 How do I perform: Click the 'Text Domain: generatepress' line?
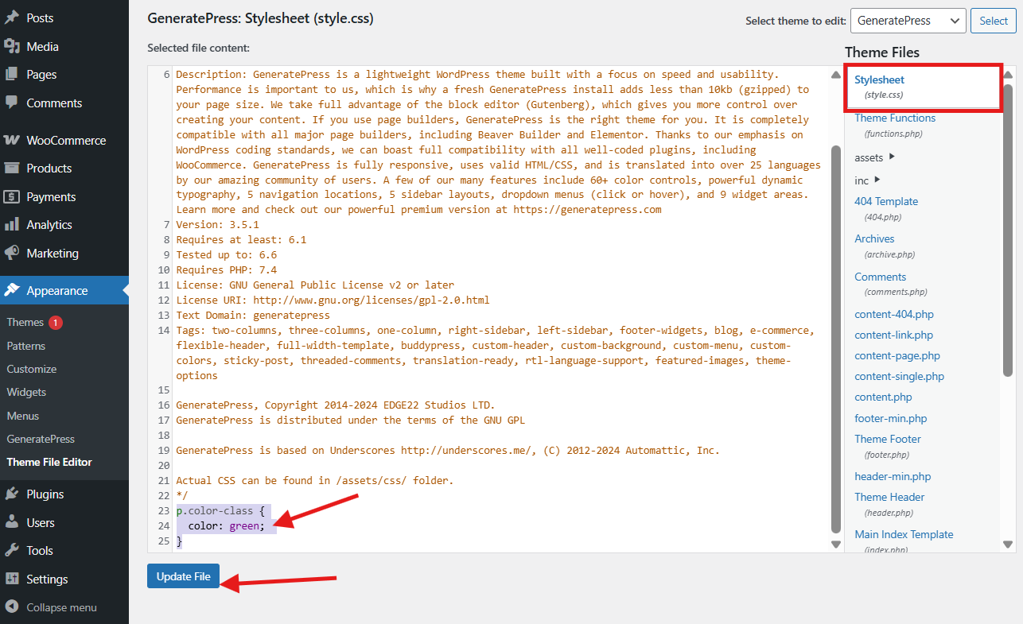click(x=253, y=315)
